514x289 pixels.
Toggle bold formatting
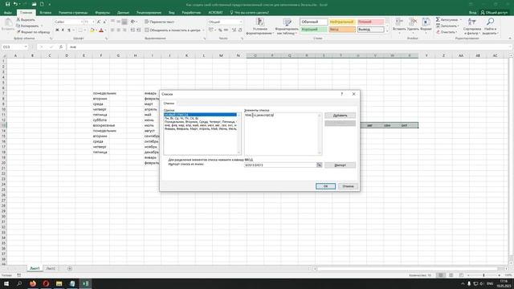[x=57, y=31]
